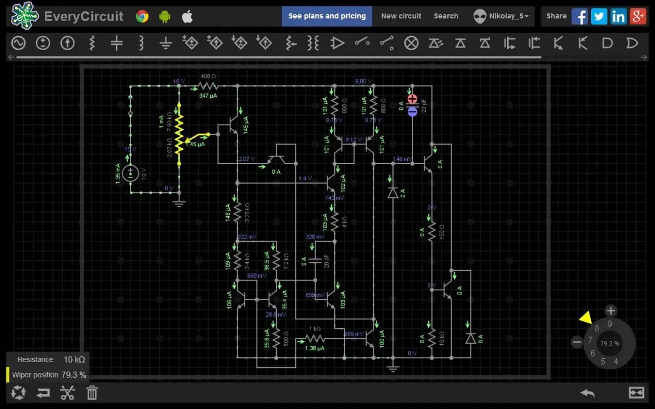Select the ground component in toolbar
Viewport: 655px width, 409px height.
coord(166,43)
